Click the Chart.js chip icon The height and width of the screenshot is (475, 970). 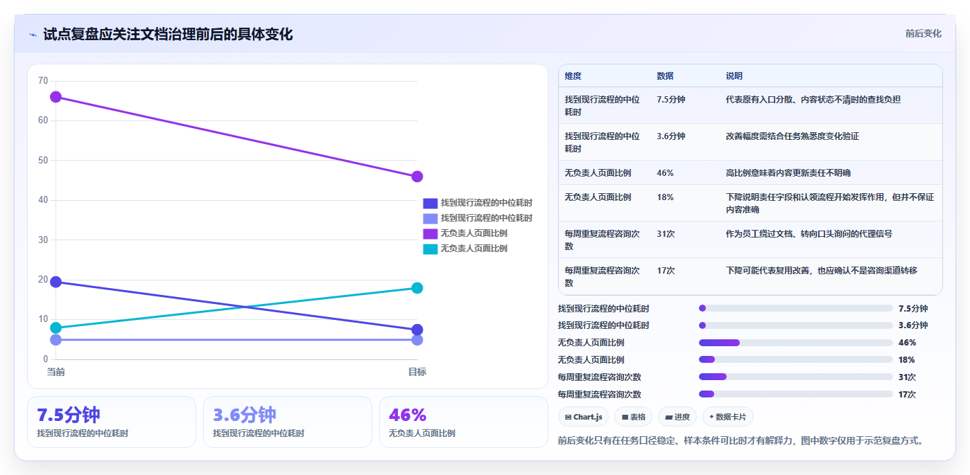coord(569,417)
